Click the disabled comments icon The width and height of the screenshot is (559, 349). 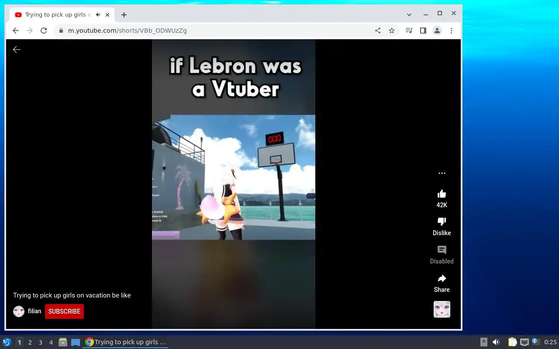click(442, 250)
